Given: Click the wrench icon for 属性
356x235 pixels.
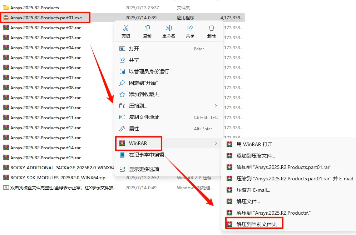Looking at the screenshot, I should pos(122,129).
